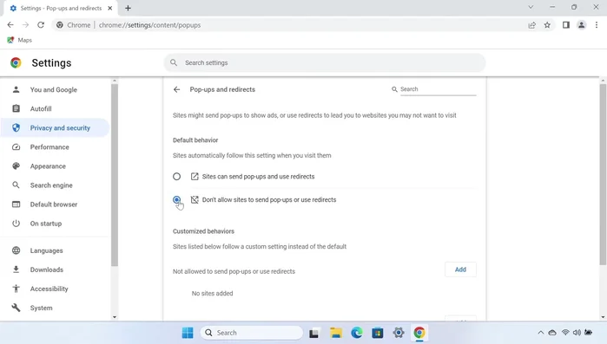
Task: Go back to the previous page
Action: (10, 25)
